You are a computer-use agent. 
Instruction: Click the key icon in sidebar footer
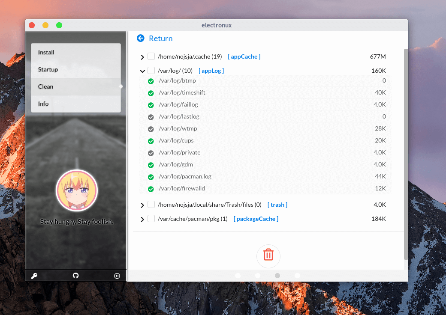click(34, 276)
